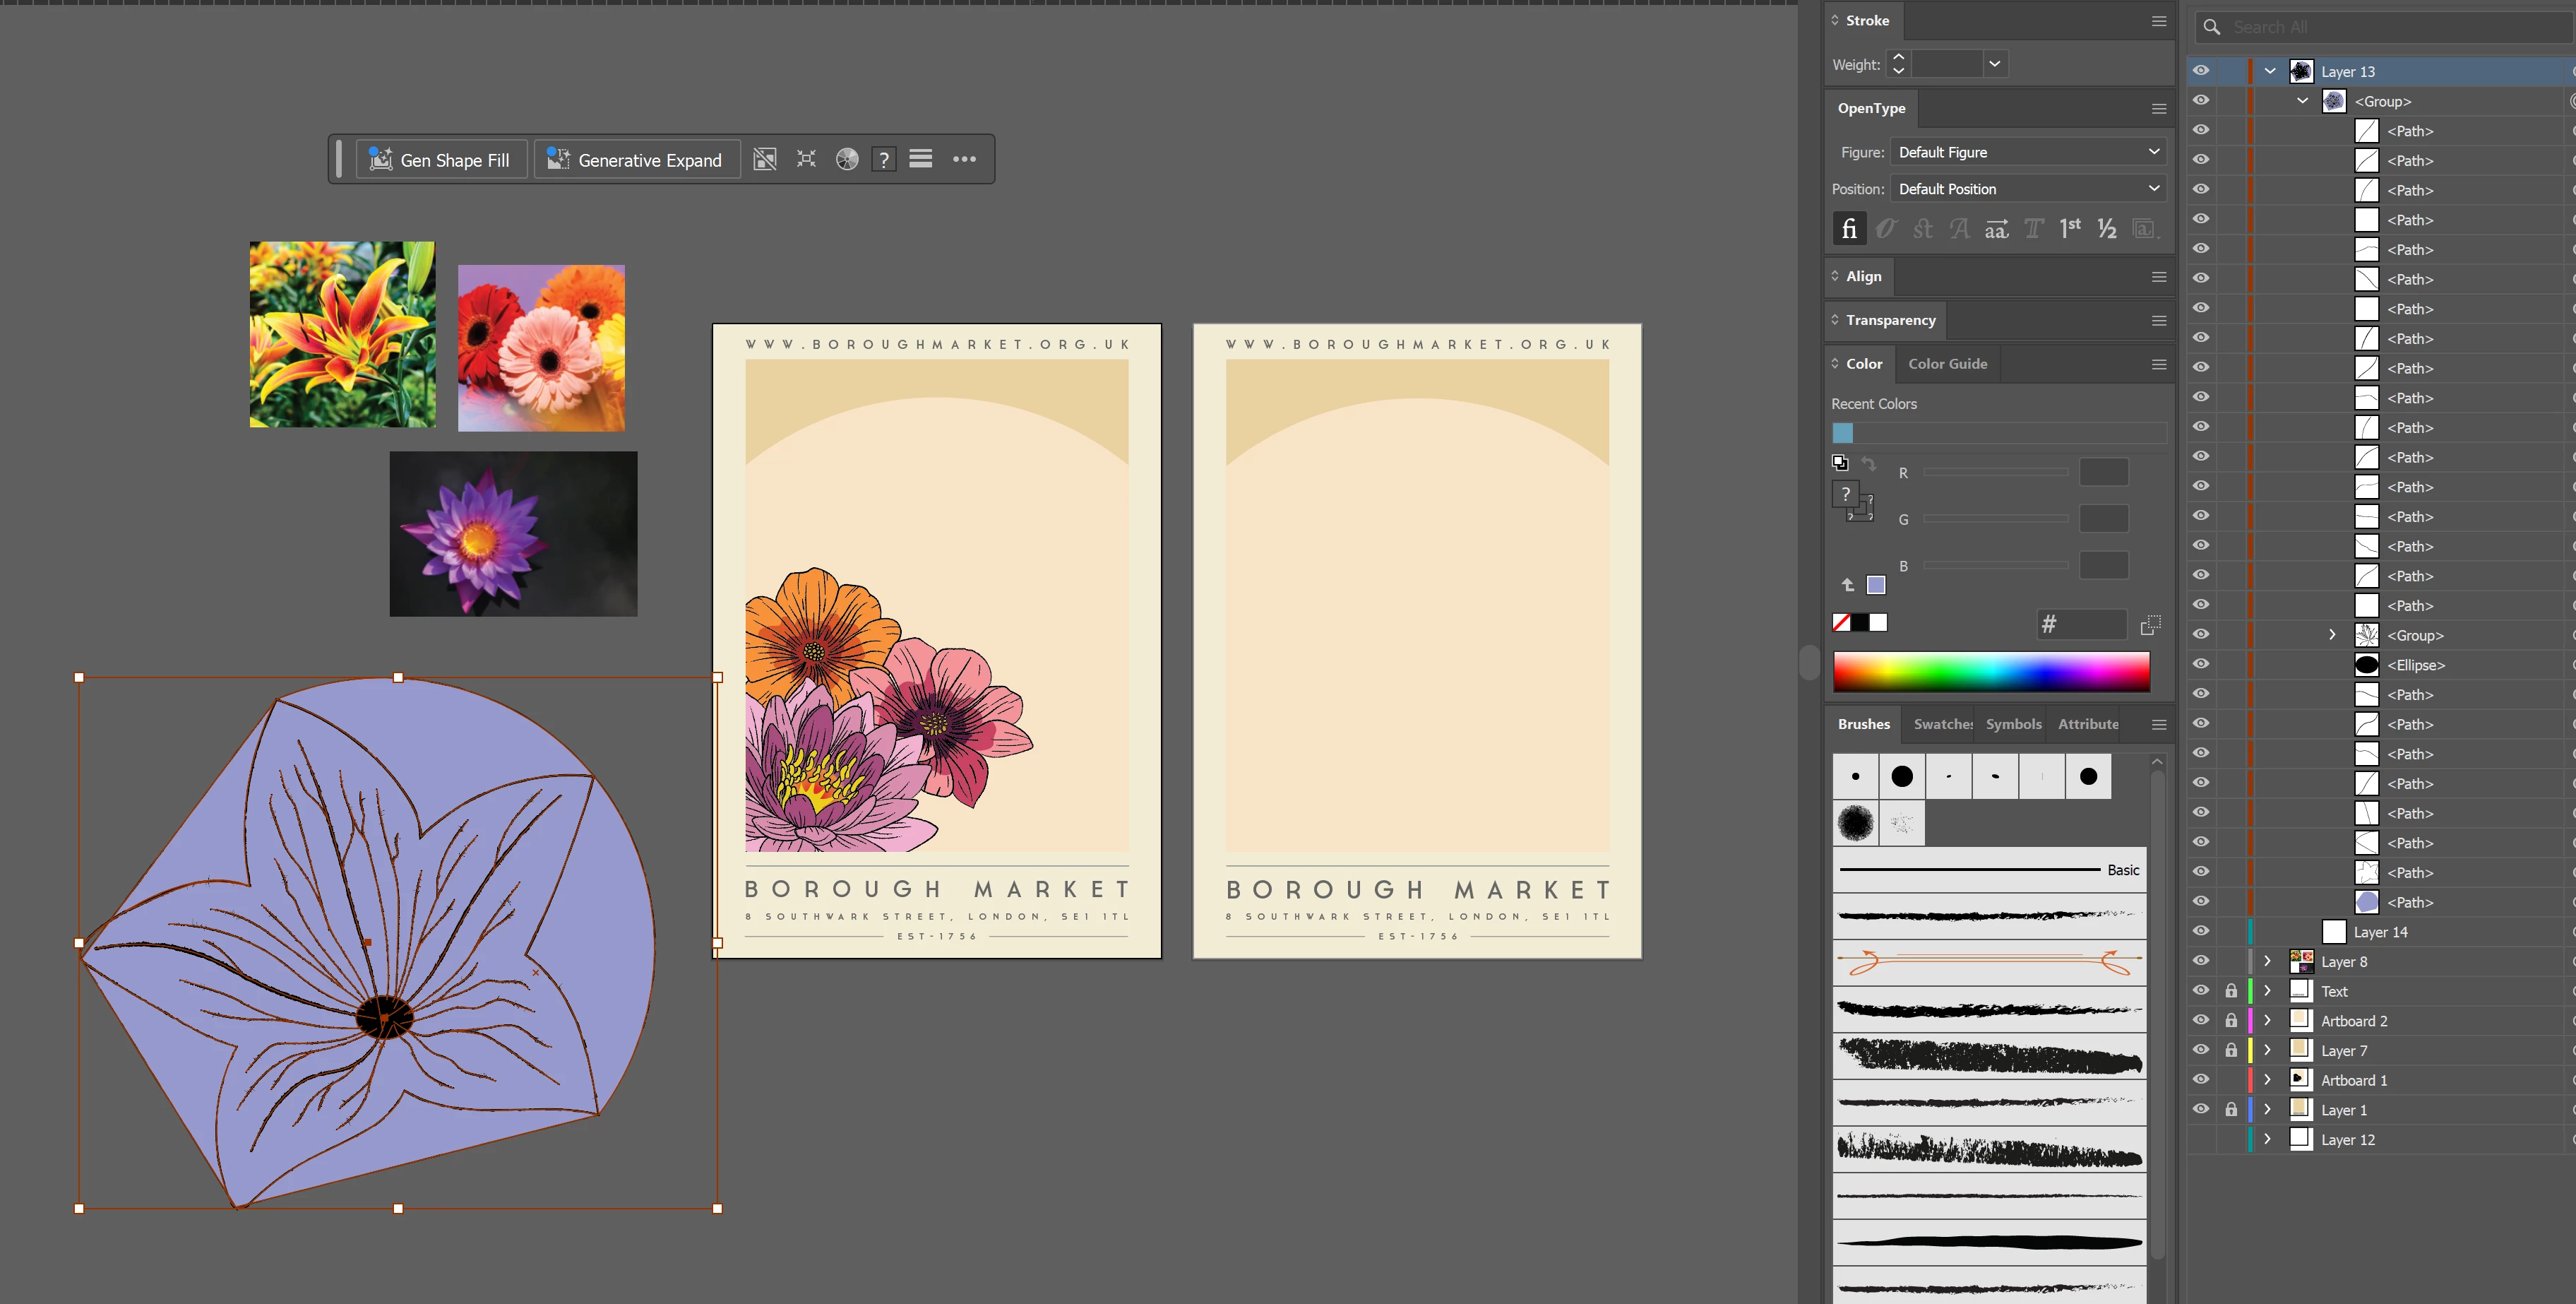2576x1304 pixels.
Task: Click the standard ligatures icon in OpenType
Action: click(x=1849, y=229)
